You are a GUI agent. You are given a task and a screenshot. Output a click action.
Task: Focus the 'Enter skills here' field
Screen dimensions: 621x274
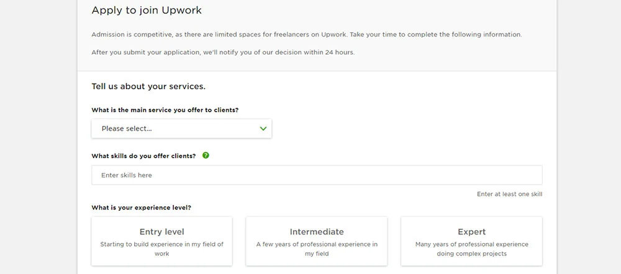[317, 175]
